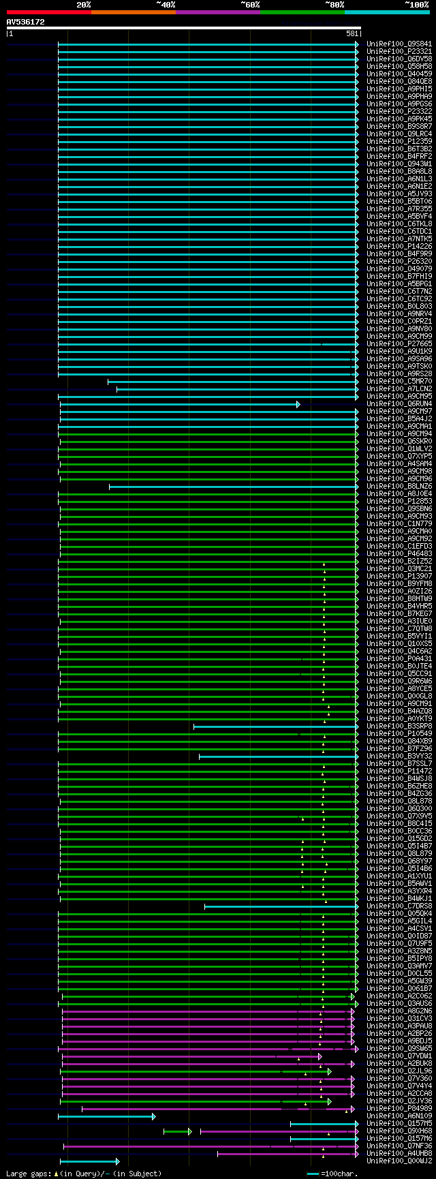
Task: Open the hit UniRef100_Q9R6W6
Action: 399,681
